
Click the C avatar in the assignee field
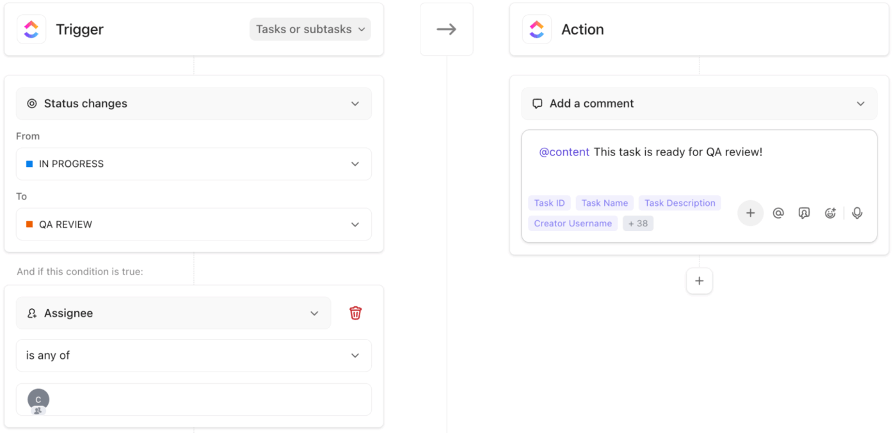tap(38, 399)
